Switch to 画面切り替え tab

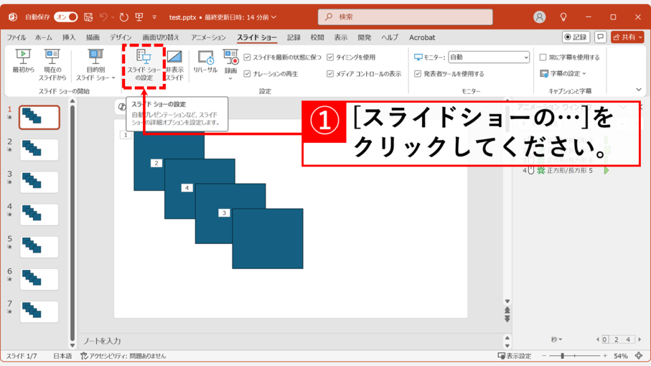(161, 37)
